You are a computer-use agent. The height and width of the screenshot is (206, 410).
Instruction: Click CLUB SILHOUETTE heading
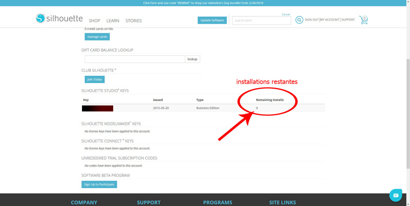tap(99, 70)
